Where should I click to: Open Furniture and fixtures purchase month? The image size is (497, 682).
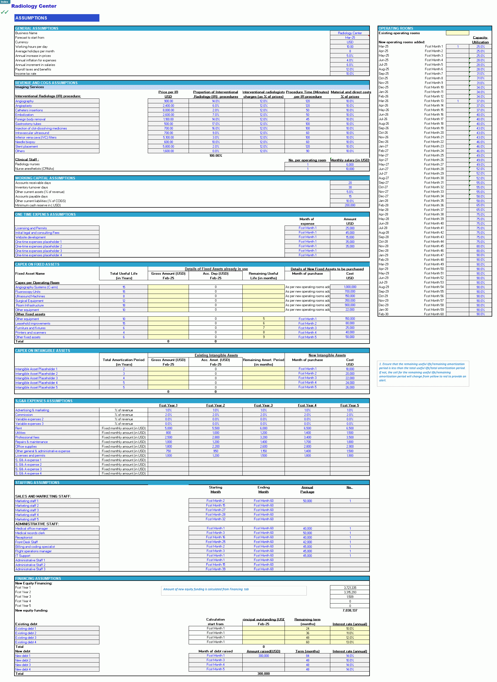(x=307, y=328)
